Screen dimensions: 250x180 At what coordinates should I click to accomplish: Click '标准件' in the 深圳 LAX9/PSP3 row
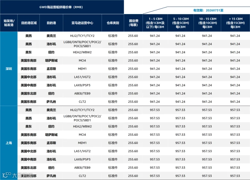[x=113, y=85]
